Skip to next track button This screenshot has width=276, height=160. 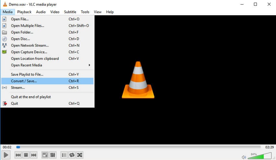(x=34, y=155)
